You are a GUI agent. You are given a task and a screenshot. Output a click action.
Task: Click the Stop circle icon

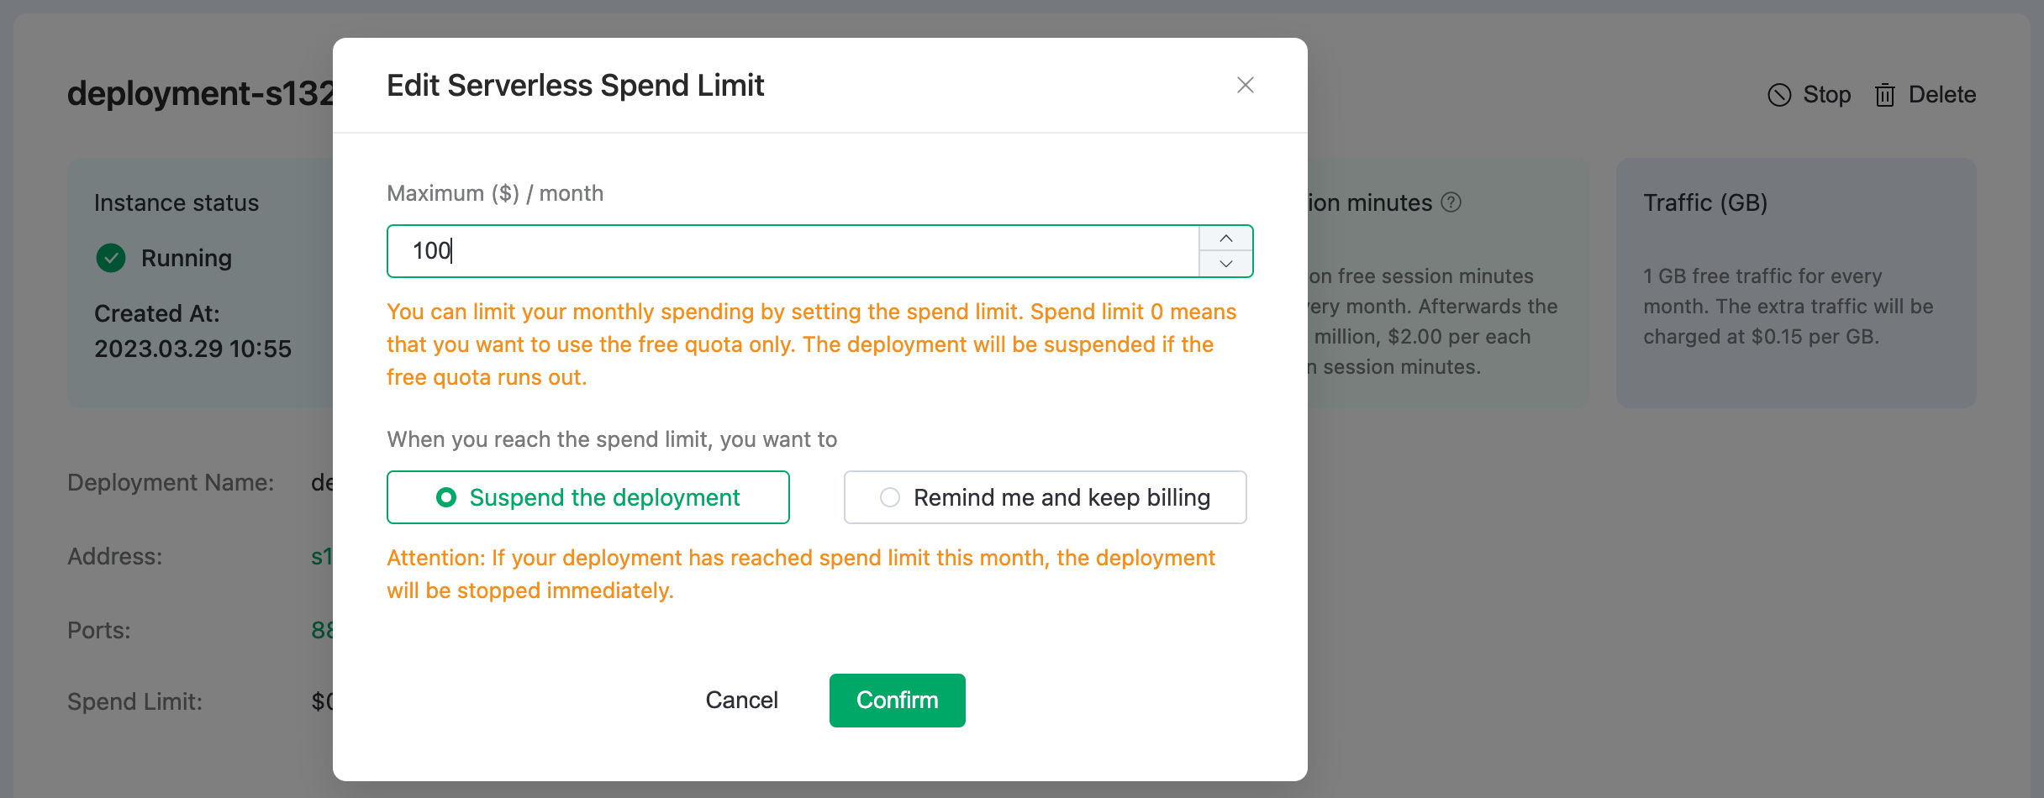coord(1778,95)
